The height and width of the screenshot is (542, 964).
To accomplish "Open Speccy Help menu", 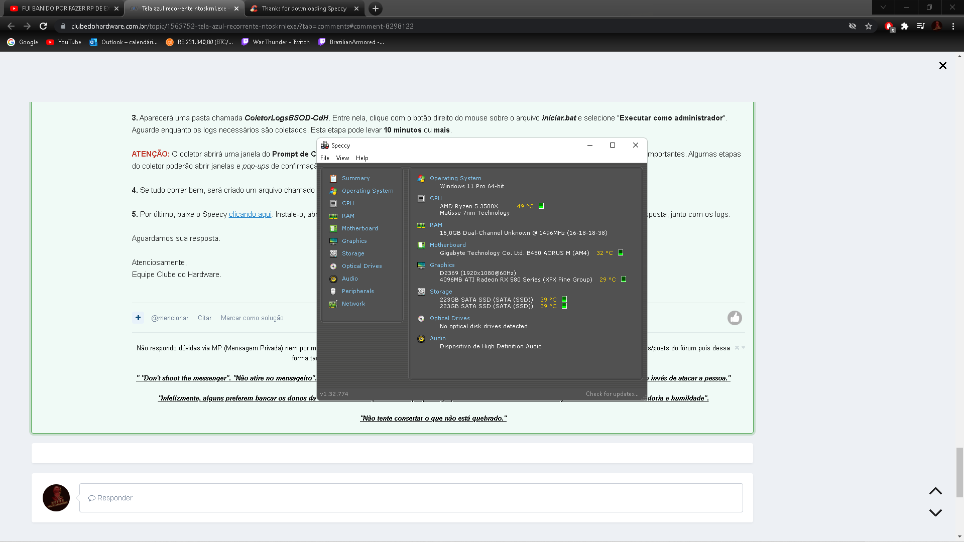I will [x=362, y=158].
